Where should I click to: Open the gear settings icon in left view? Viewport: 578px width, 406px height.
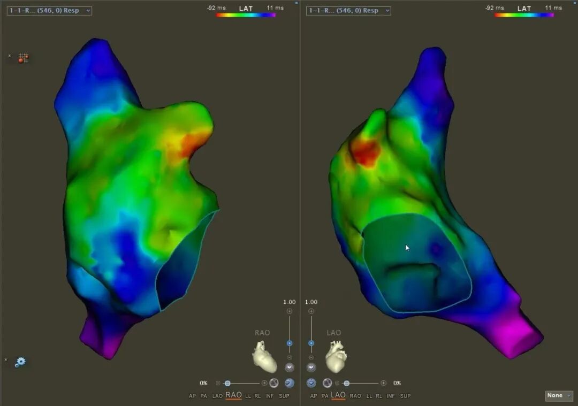[x=20, y=362]
